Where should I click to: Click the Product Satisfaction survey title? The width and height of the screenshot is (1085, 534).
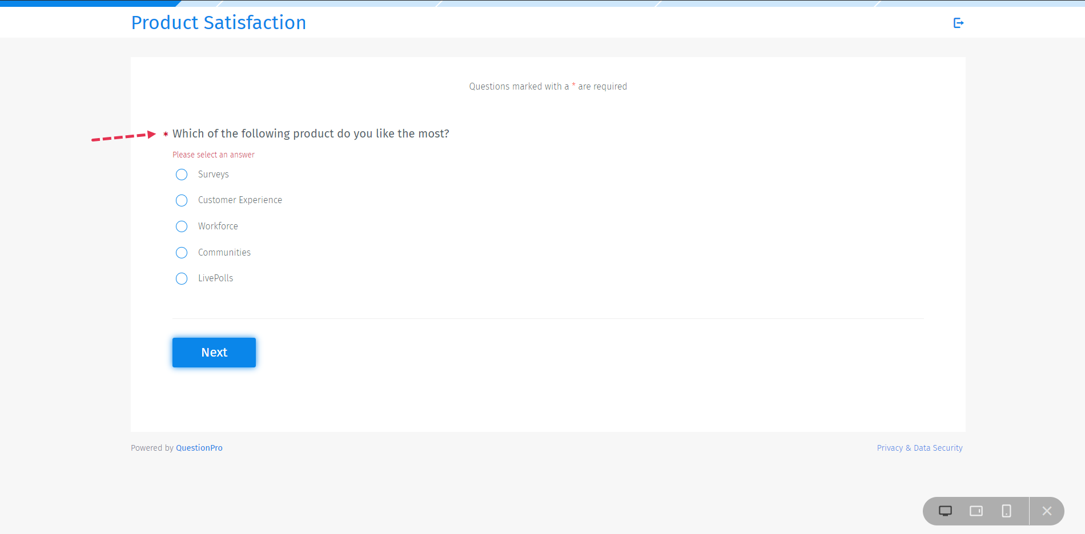coord(219,23)
